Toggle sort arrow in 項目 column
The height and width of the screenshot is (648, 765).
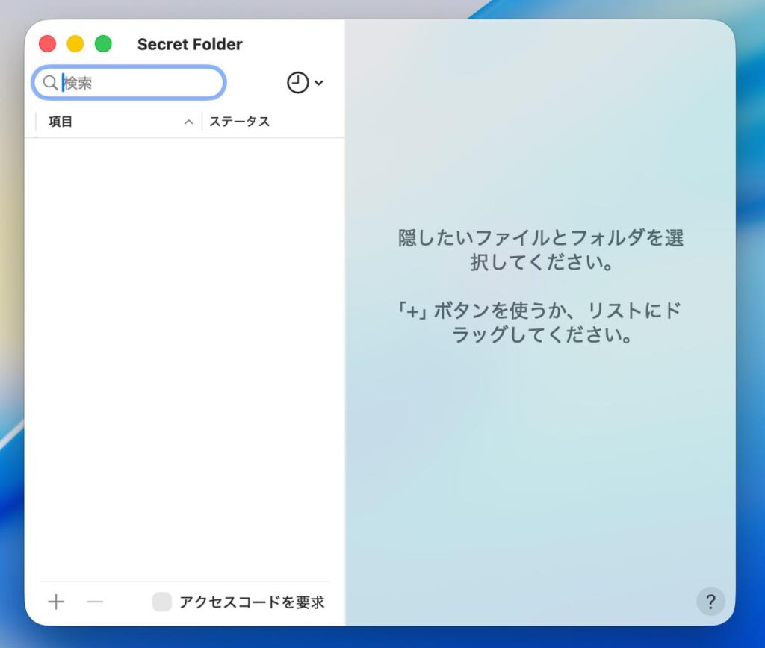click(189, 122)
